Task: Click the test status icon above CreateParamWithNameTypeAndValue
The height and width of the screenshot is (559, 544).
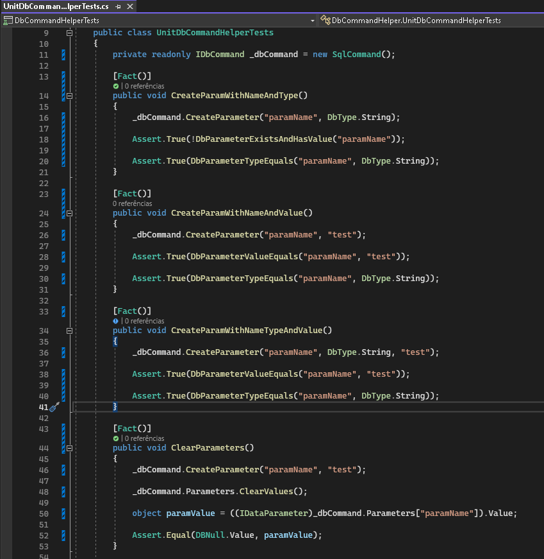Action: (116, 321)
